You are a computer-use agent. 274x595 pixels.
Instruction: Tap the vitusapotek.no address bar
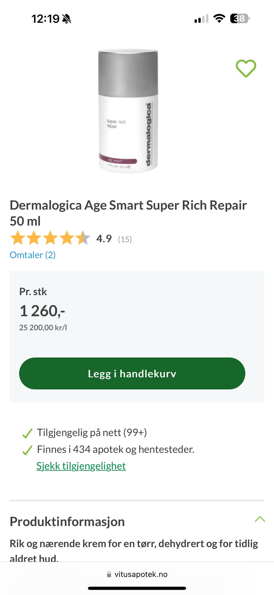tap(137, 574)
